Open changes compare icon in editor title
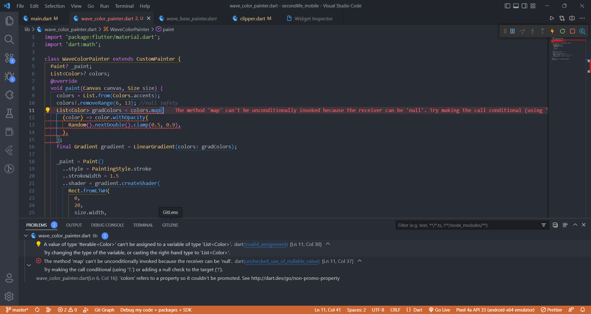The height and width of the screenshot is (314, 591). [x=562, y=18]
